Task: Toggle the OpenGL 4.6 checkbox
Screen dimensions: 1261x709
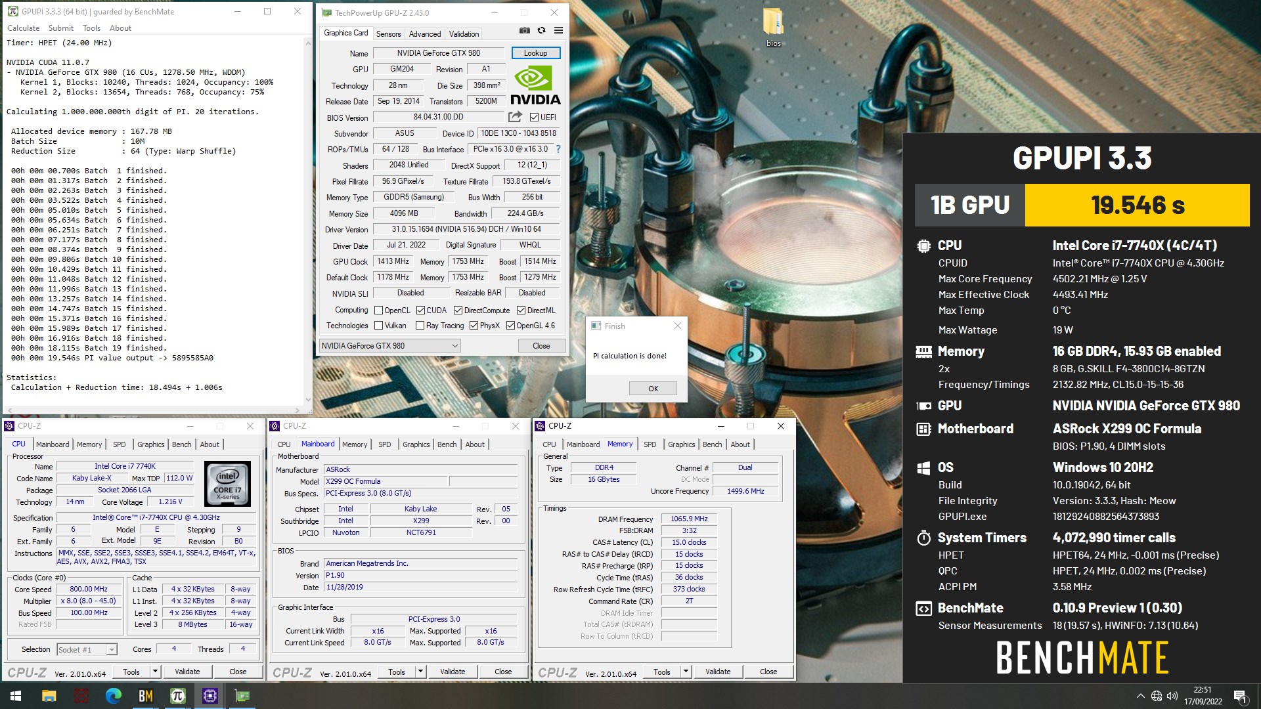Action: click(x=510, y=326)
